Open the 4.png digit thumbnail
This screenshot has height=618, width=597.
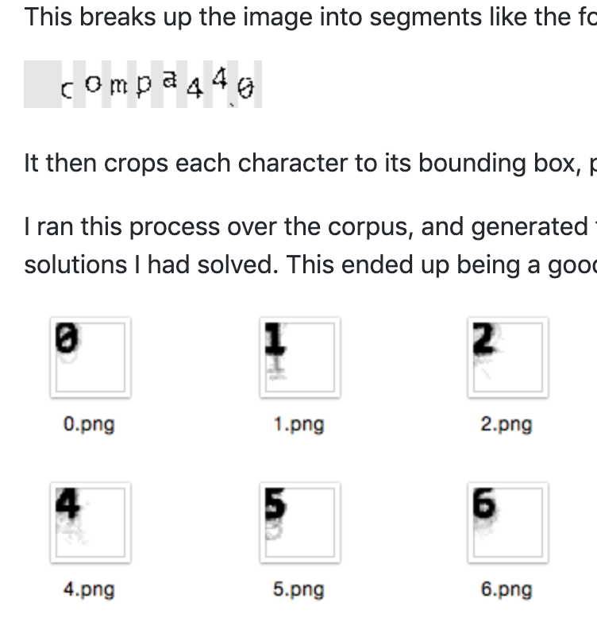[x=91, y=523]
